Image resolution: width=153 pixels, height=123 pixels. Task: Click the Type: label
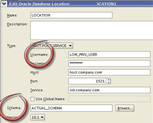12,46
